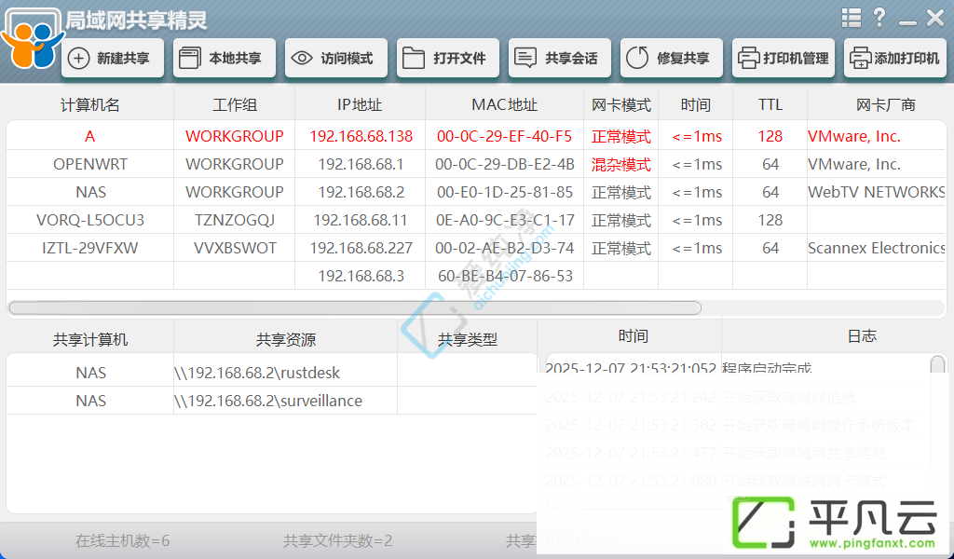Click the 共享资源 column header
The width and height of the screenshot is (954, 559).
(285, 339)
